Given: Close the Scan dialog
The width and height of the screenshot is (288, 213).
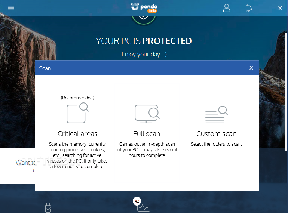Looking at the screenshot, I should coord(251,68).
